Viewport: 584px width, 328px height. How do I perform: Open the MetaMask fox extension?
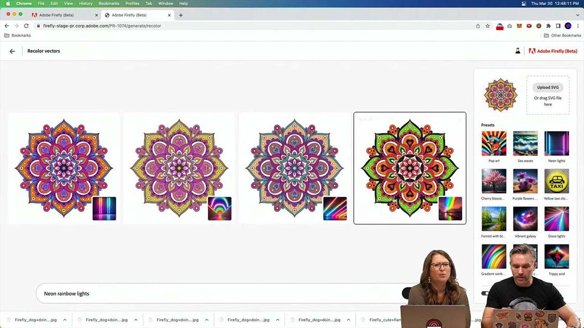519,26
